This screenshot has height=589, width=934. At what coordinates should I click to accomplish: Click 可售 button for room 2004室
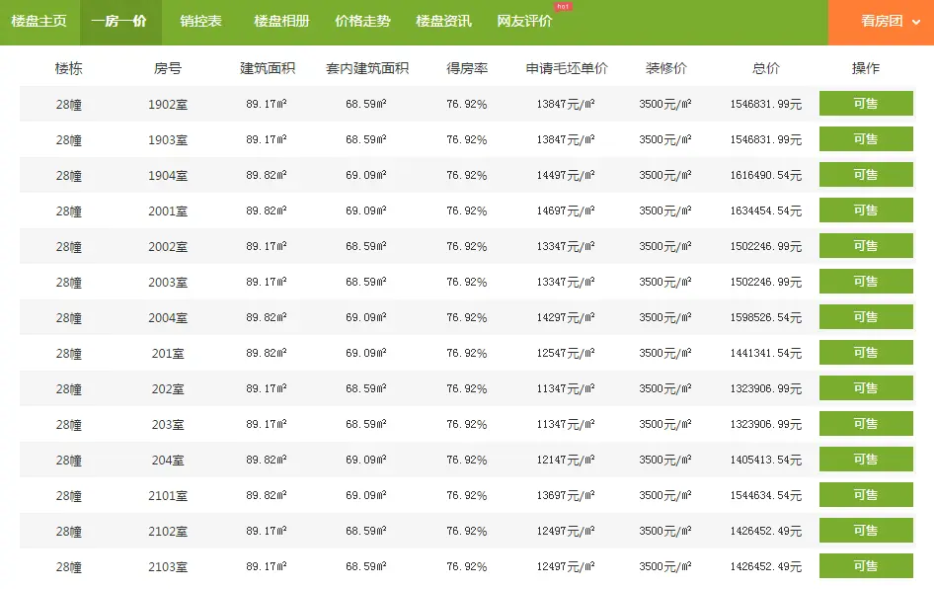(x=866, y=316)
